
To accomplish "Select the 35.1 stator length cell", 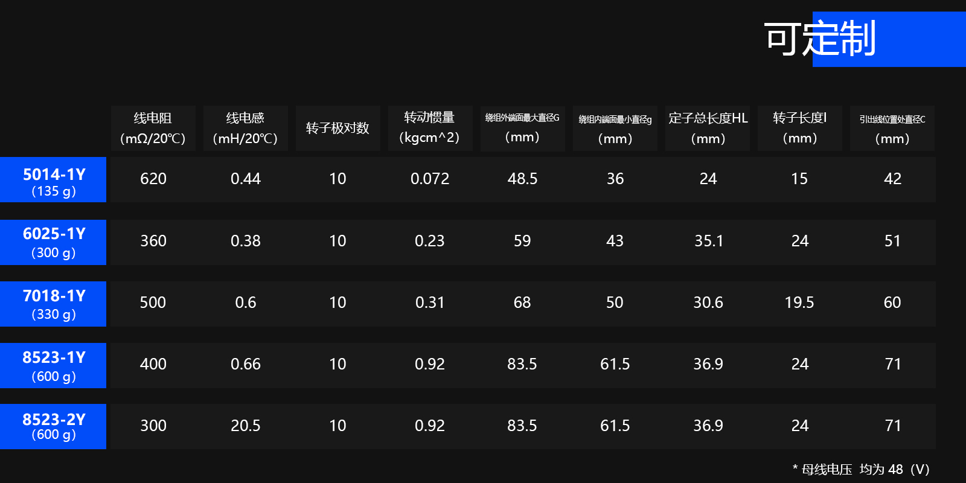I will click(x=708, y=241).
